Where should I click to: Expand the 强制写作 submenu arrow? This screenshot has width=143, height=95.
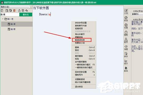tap(94, 75)
